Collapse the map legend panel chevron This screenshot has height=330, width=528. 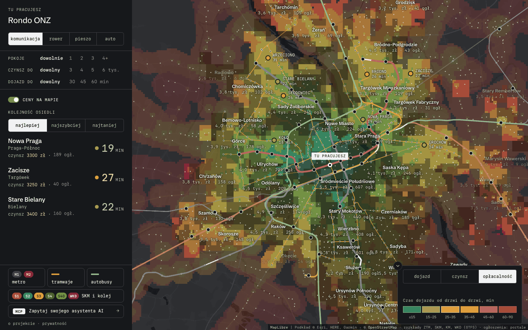click(397, 265)
